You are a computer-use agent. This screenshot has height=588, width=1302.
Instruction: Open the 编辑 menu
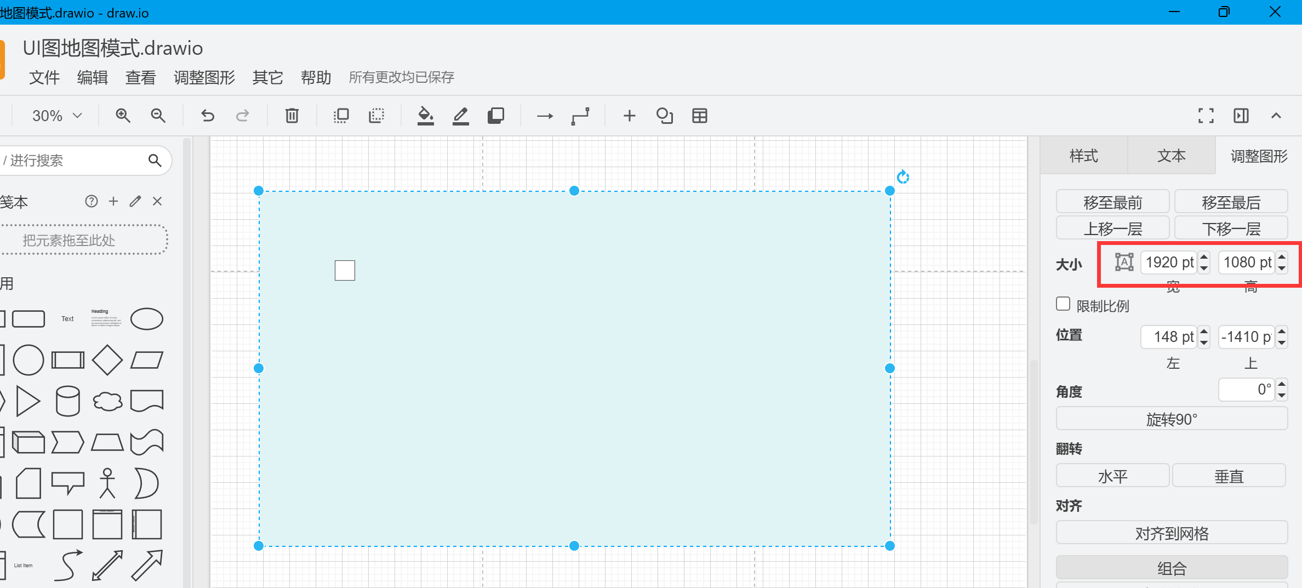[x=93, y=77]
